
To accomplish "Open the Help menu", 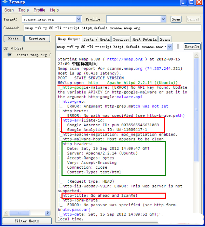I will [x=54, y=10].
